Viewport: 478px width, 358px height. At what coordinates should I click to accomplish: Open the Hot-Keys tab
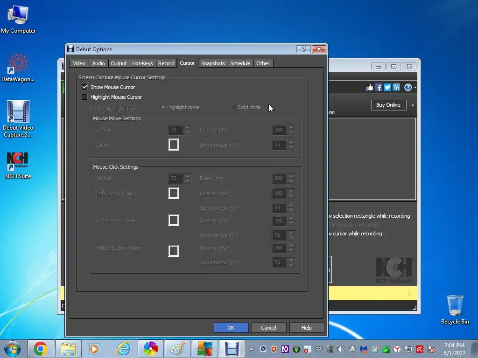tap(142, 63)
